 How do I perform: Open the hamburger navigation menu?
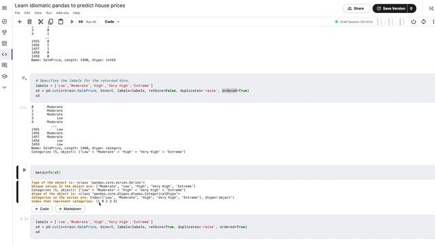pyautogui.click(x=5, y=8)
